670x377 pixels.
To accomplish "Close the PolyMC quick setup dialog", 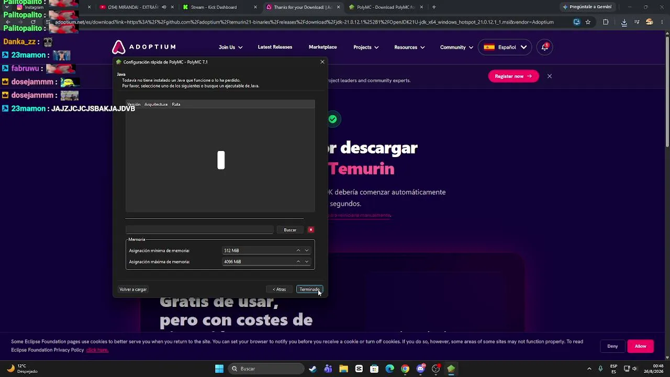I will [x=322, y=62].
